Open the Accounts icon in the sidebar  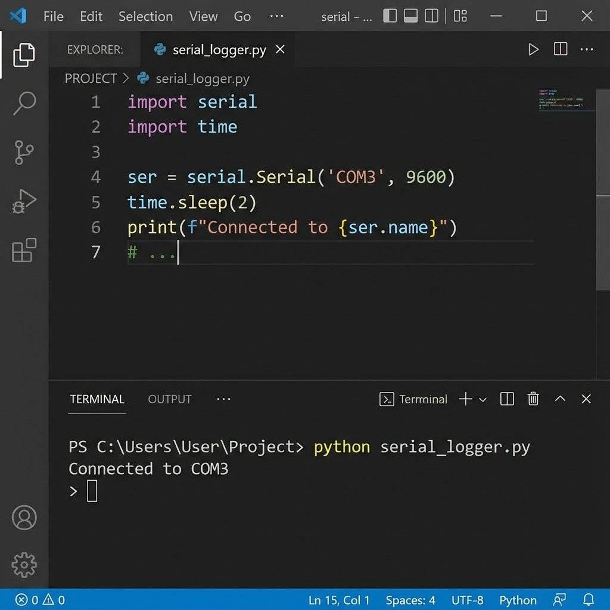click(x=24, y=518)
